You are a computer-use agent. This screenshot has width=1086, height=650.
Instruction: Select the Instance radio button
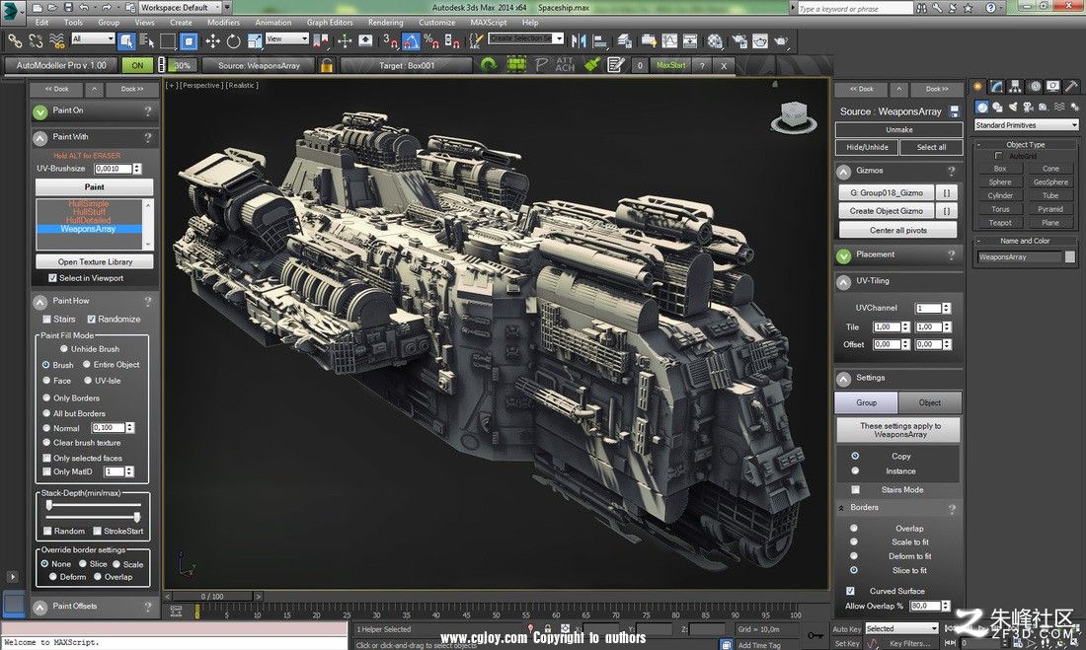pyautogui.click(x=855, y=470)
